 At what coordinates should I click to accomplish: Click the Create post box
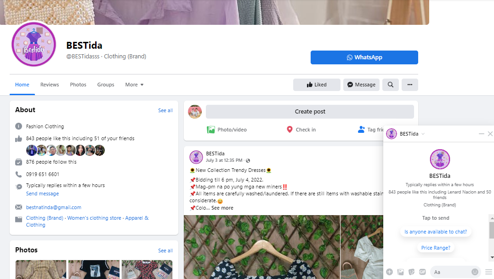pyautogui.click(x=310, y=112)
